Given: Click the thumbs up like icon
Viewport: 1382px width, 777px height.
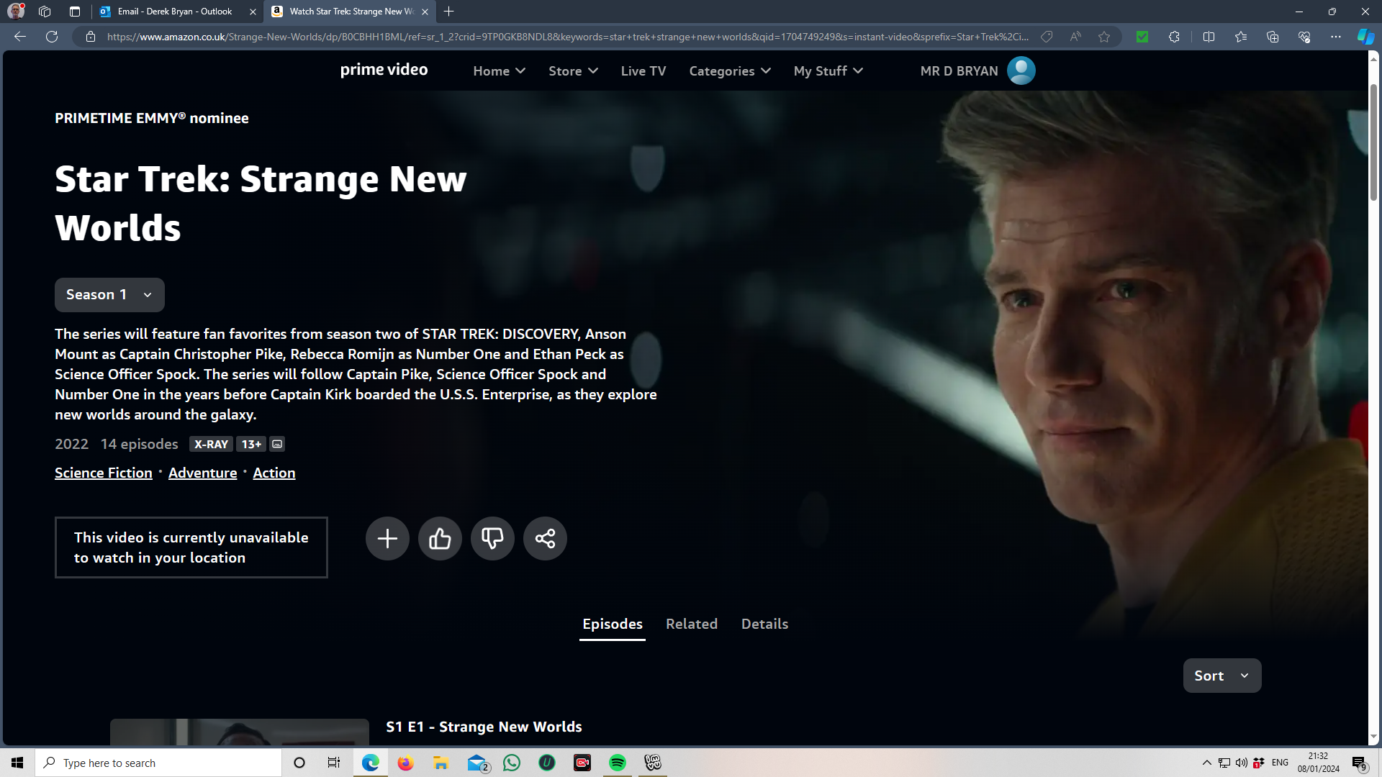Looking at the screenshot, I should click(x=440, y=538).
